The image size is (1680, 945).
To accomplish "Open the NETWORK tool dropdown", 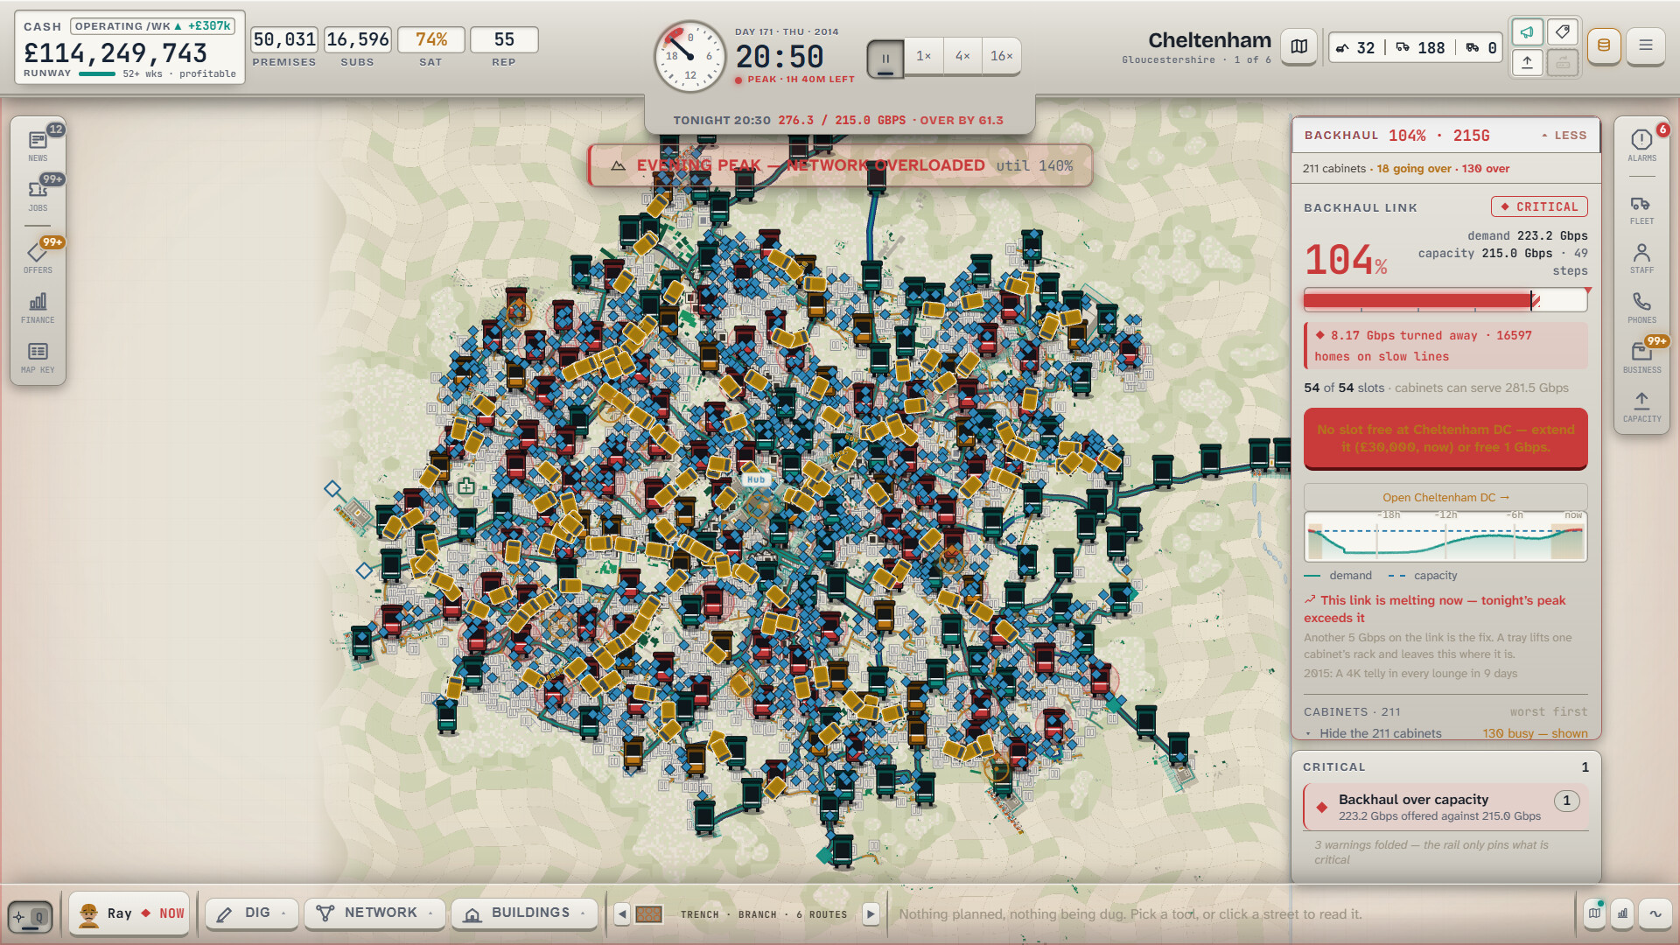I will point(374,913).
